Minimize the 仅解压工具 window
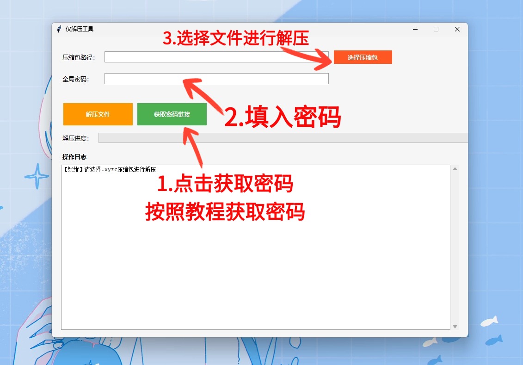Screen dimensions: 523x365 coord(415,29)
